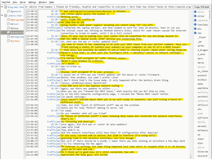The height and width of the screenshot is (159, 212).
Task: Select user acidsys in user list
Action: tap(202, 79)
